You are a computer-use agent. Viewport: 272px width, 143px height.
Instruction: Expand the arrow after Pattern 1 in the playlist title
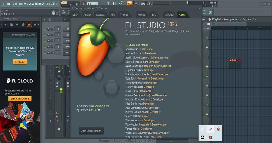pos(255,19)
